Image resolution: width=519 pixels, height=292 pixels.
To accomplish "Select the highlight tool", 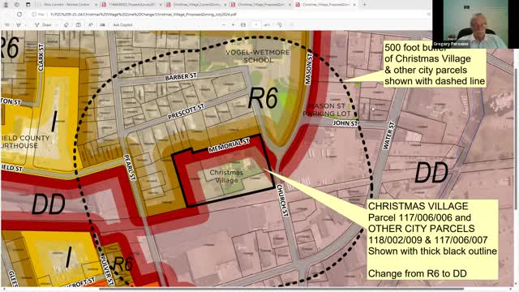I will coord(18,25).
